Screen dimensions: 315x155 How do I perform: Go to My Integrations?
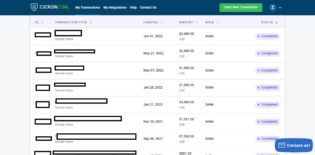[x=115, y=7]
